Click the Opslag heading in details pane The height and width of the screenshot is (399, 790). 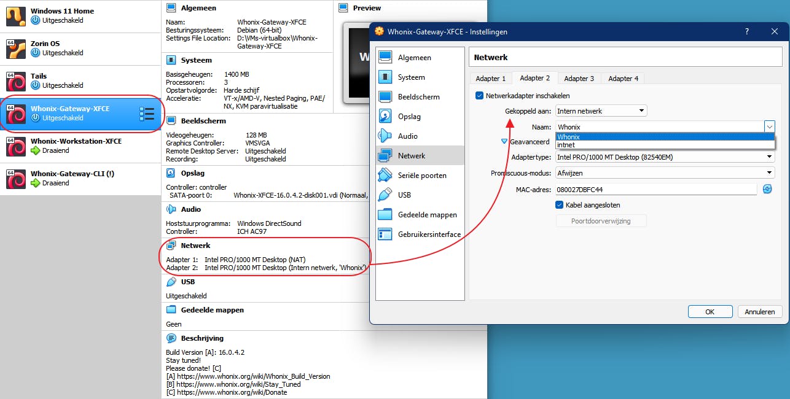coord(193,173)
